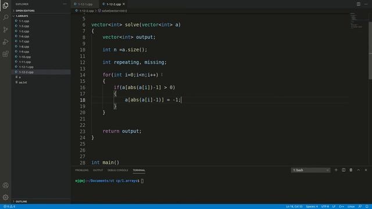Image resolution: width=372 pixels, height=209 pixels.
Task: Open file 1-9.cpp in explorer
Action: tap(24, 52)
